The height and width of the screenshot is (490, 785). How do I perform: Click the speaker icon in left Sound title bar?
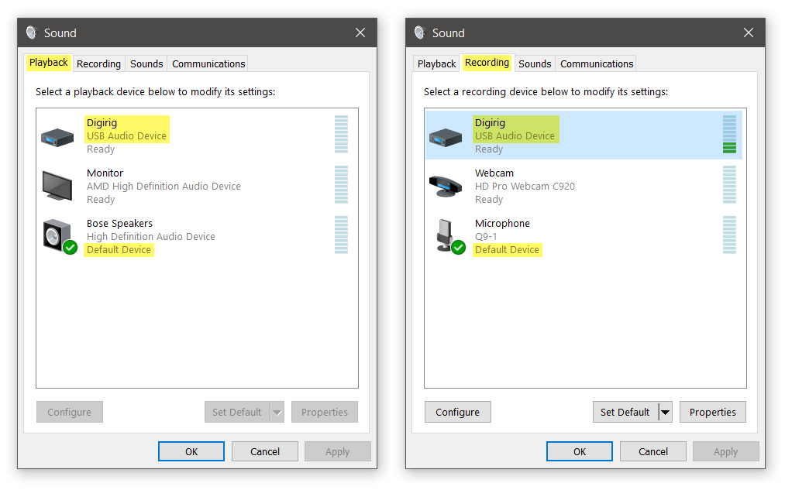[x=32, y=33]
